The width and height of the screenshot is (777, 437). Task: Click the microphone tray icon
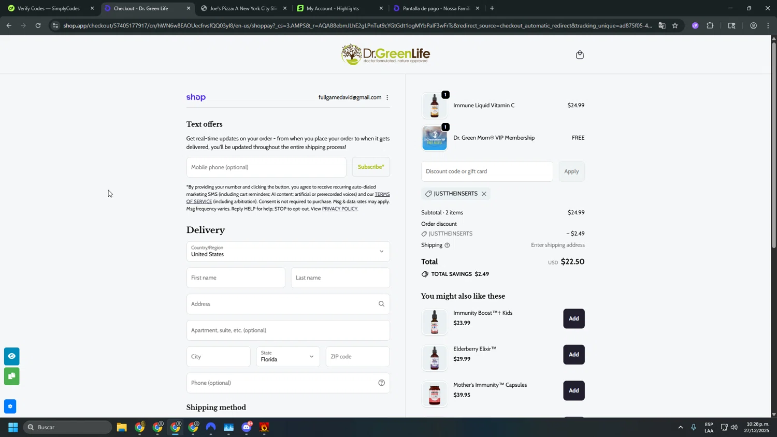coord(694,427)
